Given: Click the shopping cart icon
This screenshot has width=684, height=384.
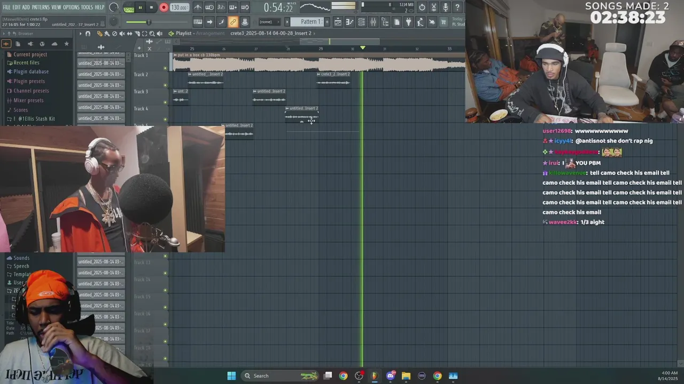Looking at the screenshot, I should [x=444, y=22].
